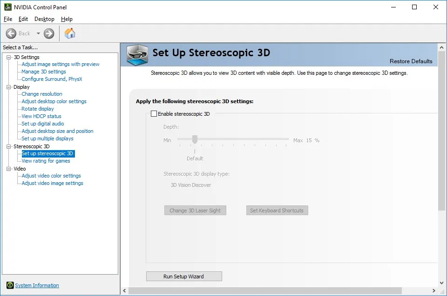
Task: Click the Depth slider thumb
Action: coord(195,139)
